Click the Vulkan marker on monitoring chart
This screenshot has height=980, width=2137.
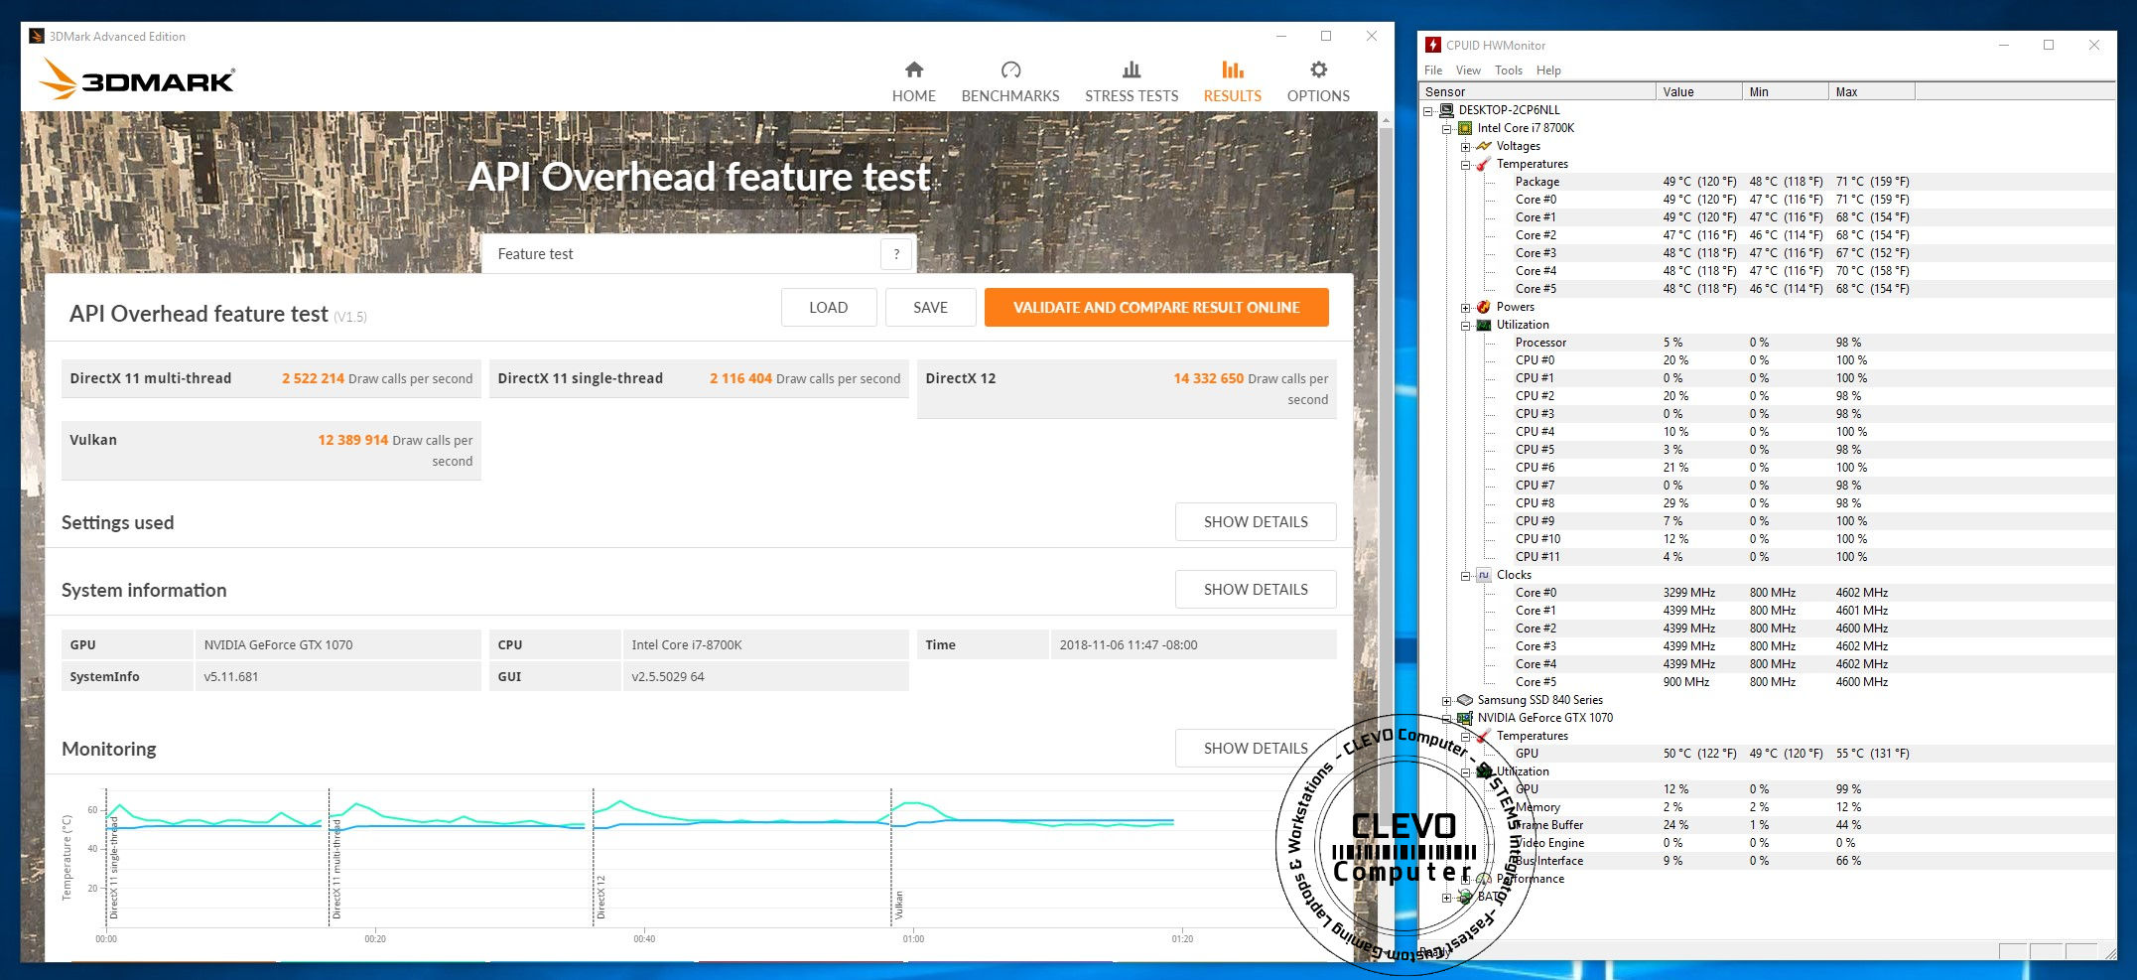click(x=898, y=905)
